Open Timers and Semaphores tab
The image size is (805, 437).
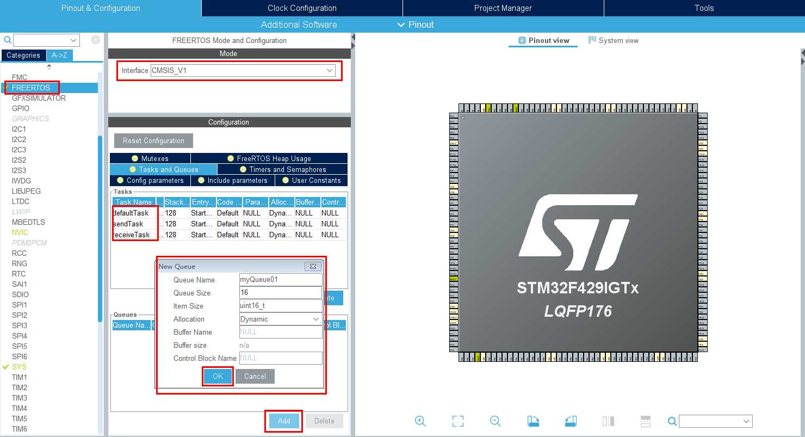282,169
